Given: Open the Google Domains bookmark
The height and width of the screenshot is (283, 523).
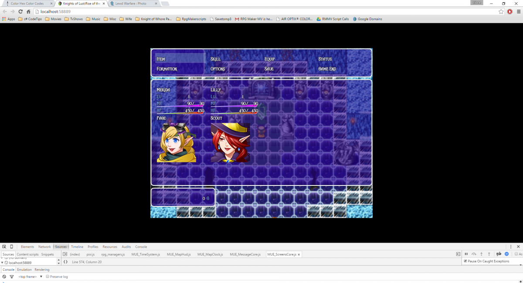Looking at the screenshot, I should point(367,19).
